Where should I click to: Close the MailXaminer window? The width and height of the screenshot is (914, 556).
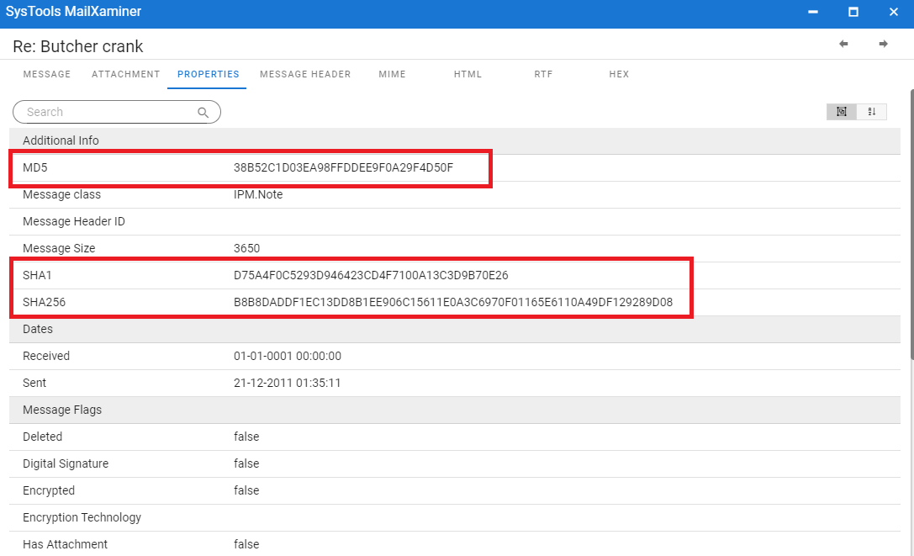click(x=894, y=12)
